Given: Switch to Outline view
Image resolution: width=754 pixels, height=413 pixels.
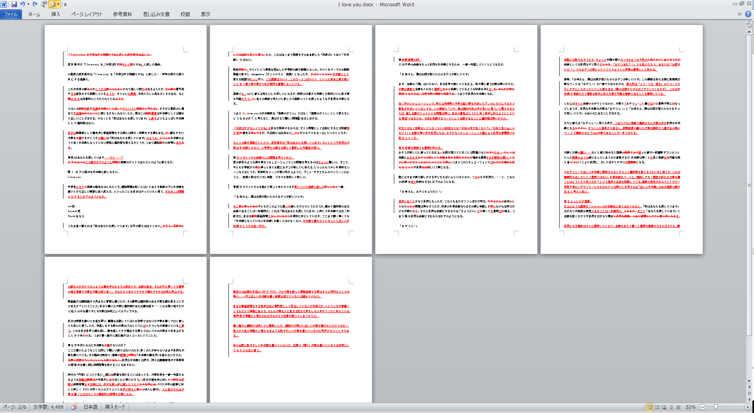Looking at the screenshot, I should pyautogui.click(x=671, y=407).
